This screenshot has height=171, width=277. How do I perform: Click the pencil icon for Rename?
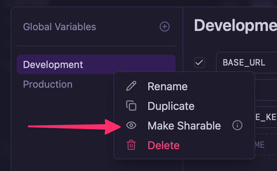click(131, 86)
